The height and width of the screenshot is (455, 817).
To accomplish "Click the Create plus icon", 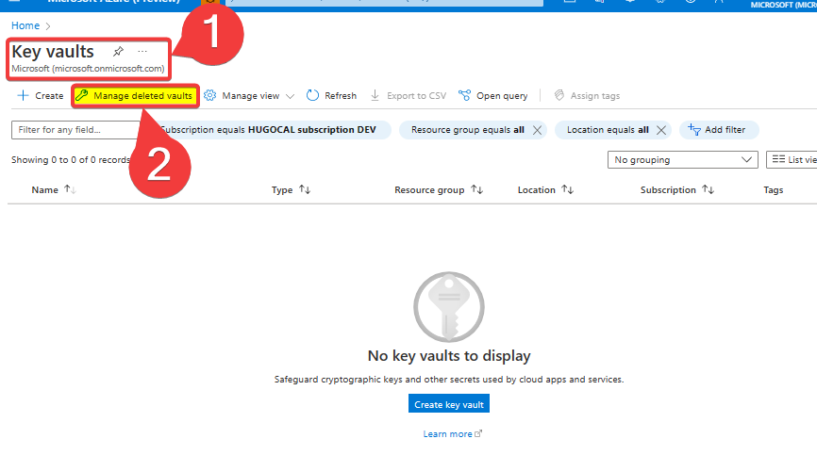I will point(23,96).
